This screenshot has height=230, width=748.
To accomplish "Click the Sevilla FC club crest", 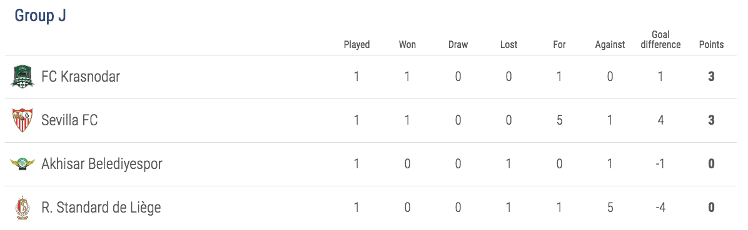I will click(23, 120).
